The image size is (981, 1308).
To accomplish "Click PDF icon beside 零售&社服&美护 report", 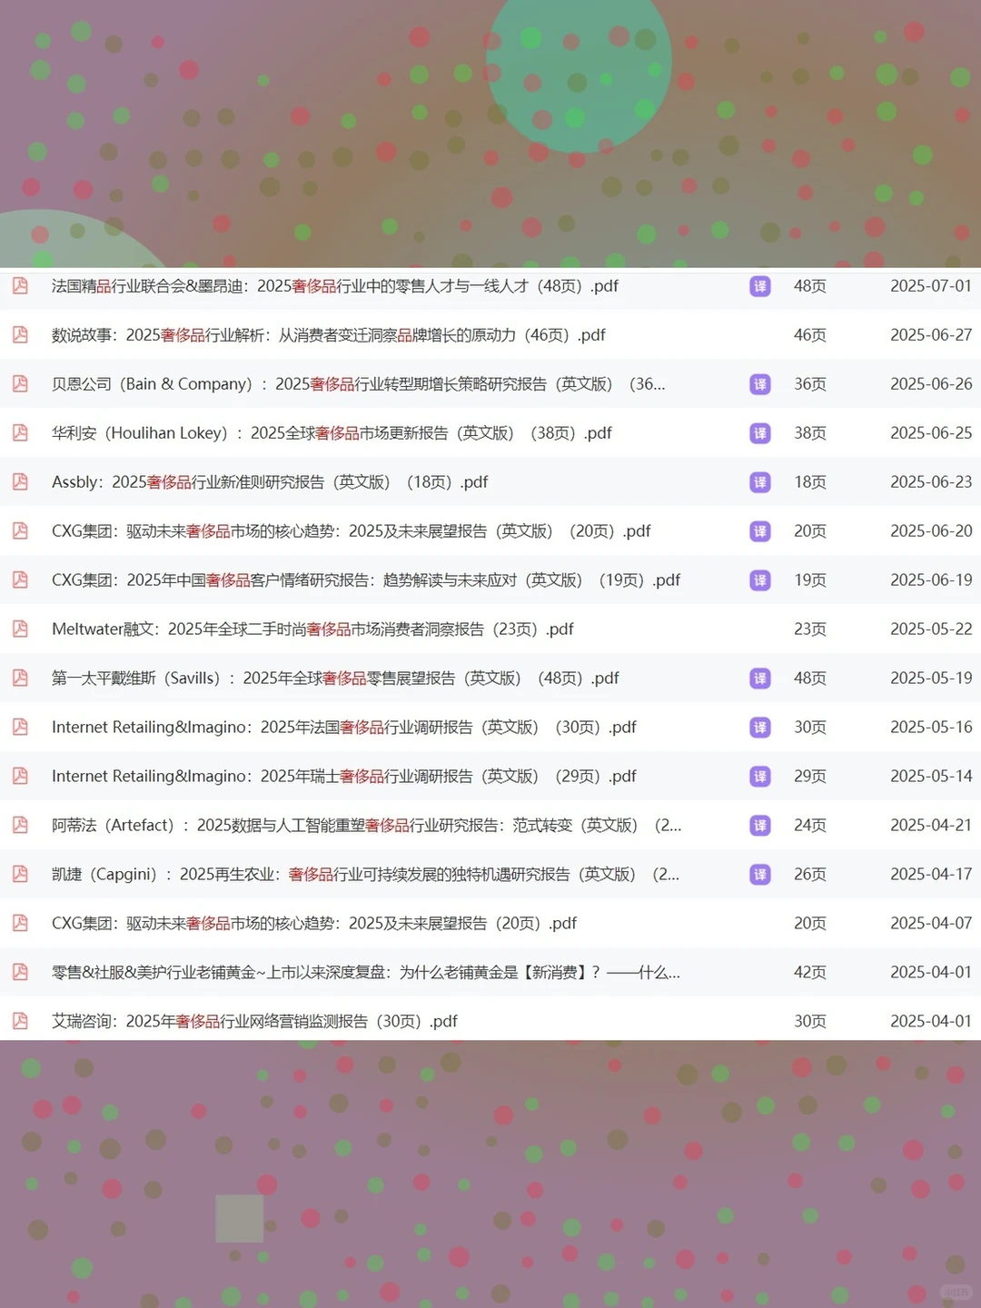I will point(20,973).
